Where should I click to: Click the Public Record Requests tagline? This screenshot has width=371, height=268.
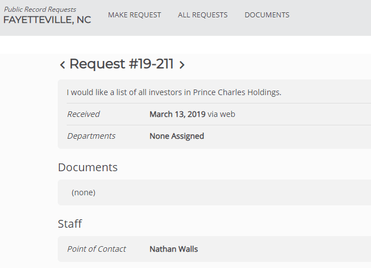[40, 10]
